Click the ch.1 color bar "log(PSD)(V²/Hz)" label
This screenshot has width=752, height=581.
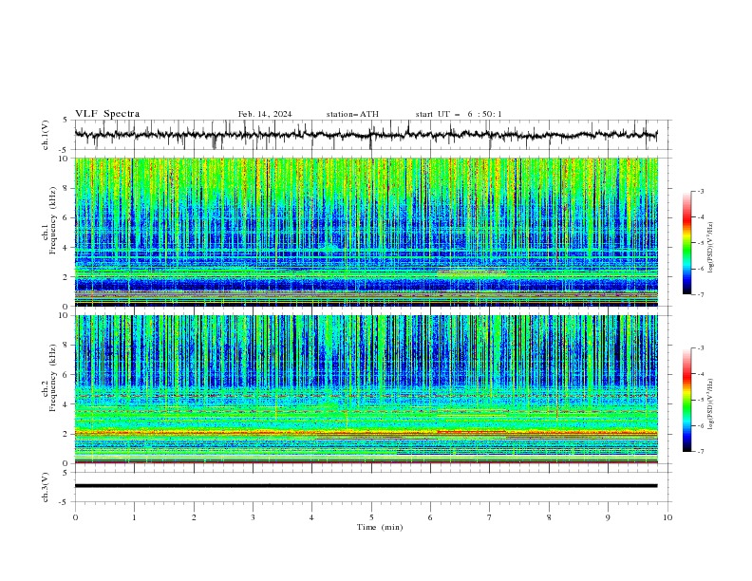711,248
